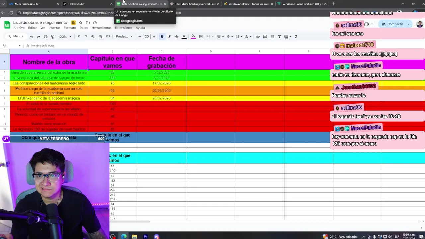Open the name box dropdown arrow
The height and width of the screenshot is (239, 425).
click(20, 46)
